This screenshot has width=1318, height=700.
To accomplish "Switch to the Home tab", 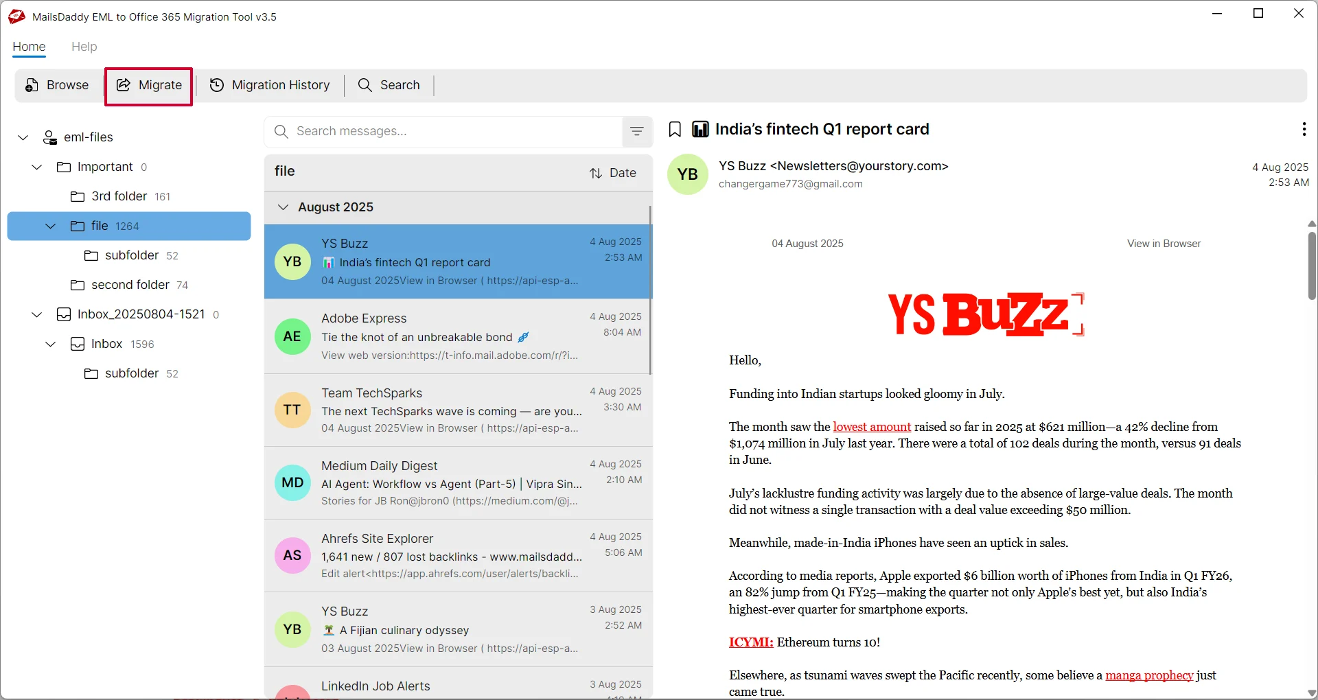I will (29, 47).
